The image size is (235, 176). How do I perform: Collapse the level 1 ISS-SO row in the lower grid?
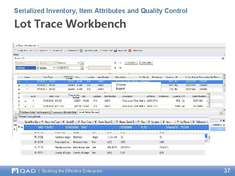pos(25,101)
